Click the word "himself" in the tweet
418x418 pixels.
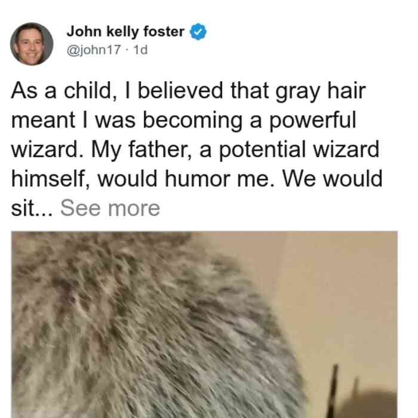(51, 179)
